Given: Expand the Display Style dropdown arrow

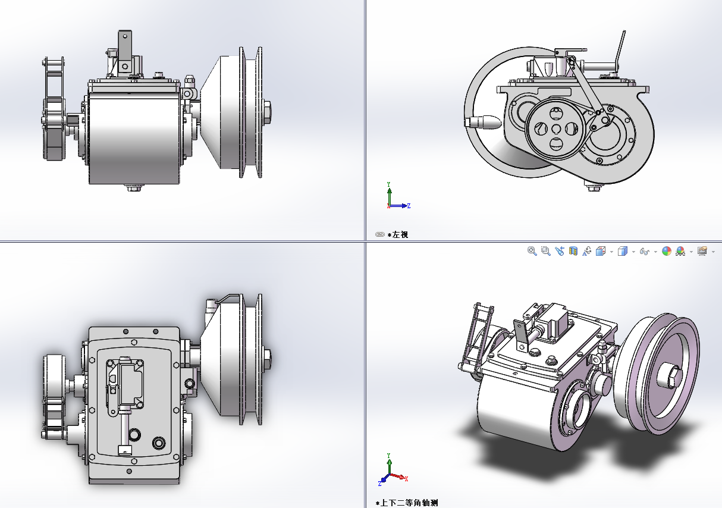Looking at the screenshot, I should [633, 252].
